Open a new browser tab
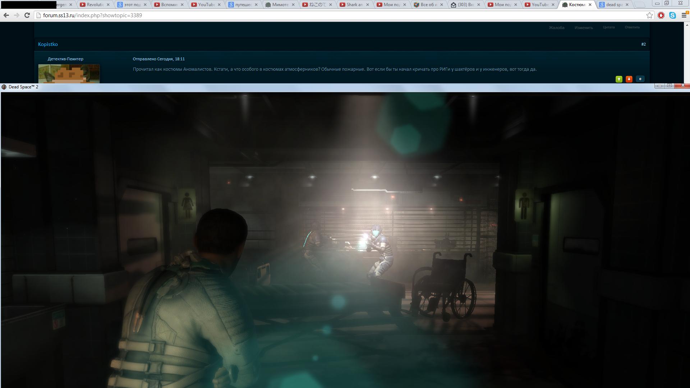 point(639,5)
